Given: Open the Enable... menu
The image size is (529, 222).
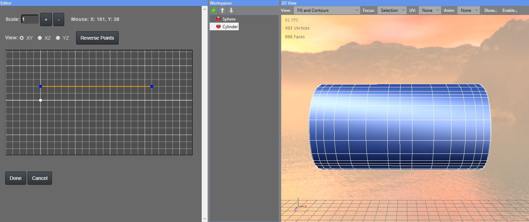Looking at the screenshot, I should [509, 10].
